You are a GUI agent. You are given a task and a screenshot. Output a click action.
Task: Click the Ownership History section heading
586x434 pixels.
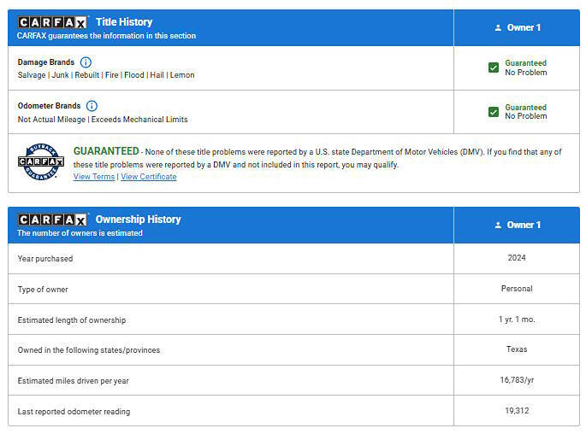(138, 220)
